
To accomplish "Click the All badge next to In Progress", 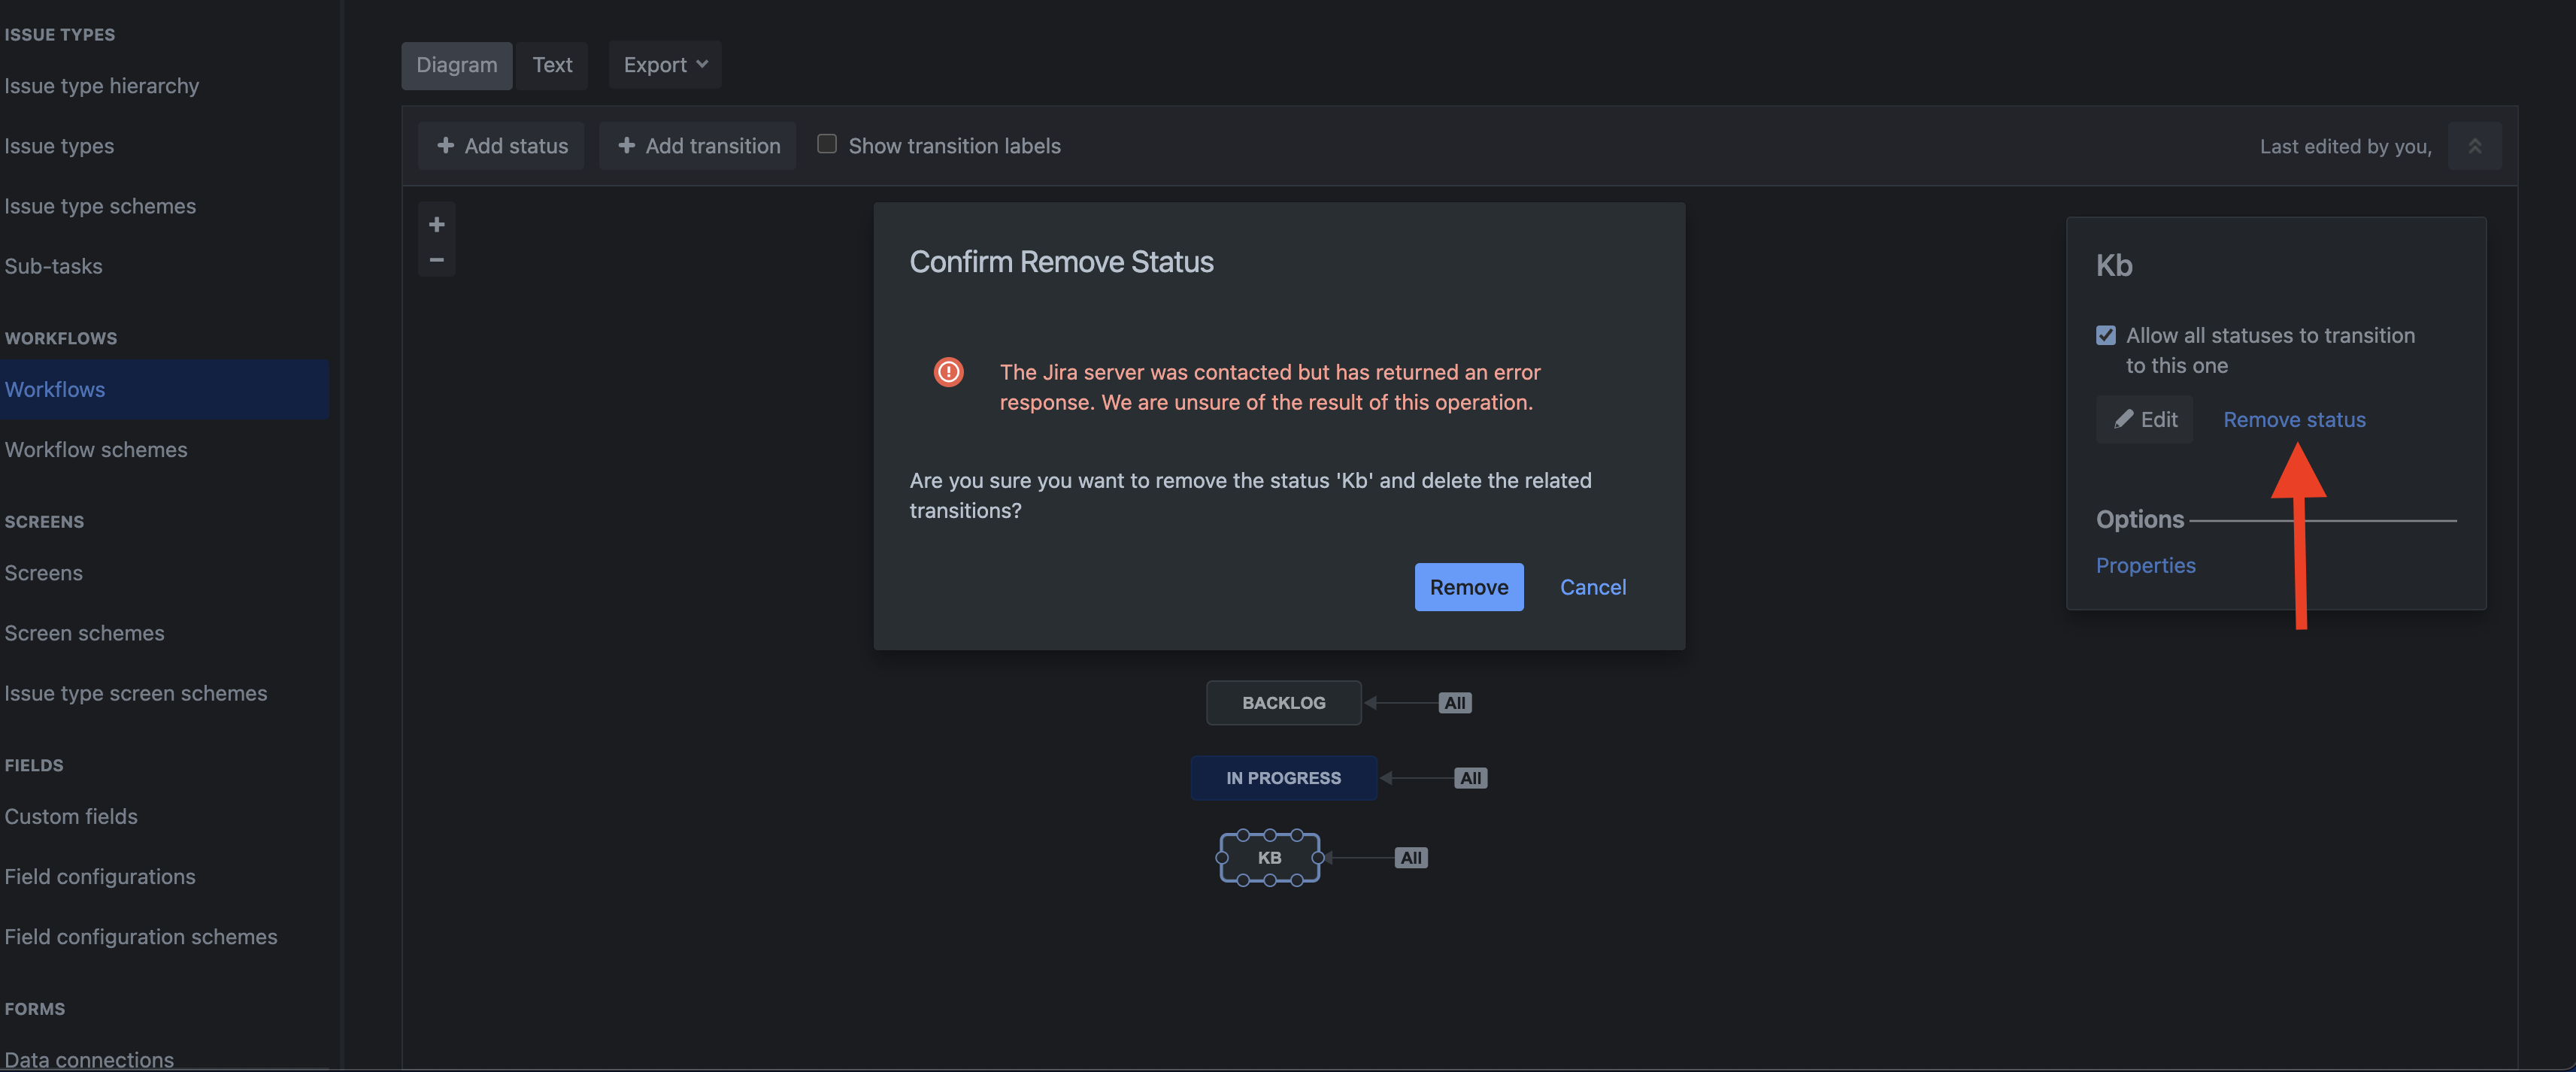I will tap(1470, 778).
